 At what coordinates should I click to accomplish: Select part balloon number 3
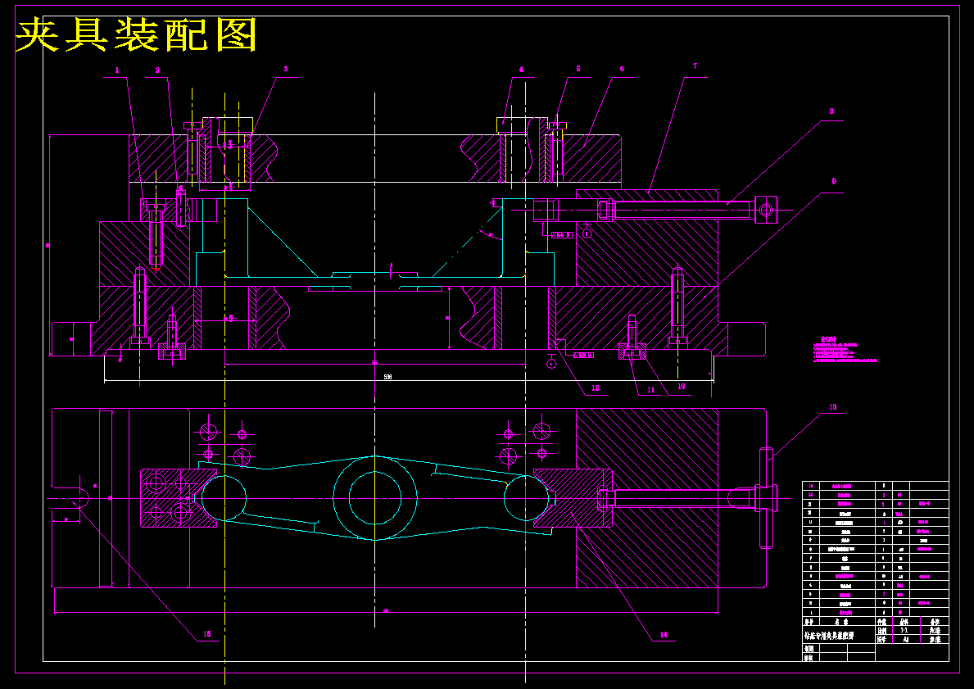pos(286,69)
